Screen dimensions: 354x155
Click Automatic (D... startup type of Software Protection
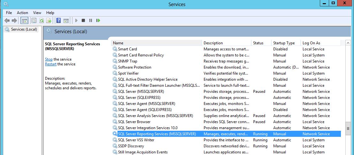point(286,67)
